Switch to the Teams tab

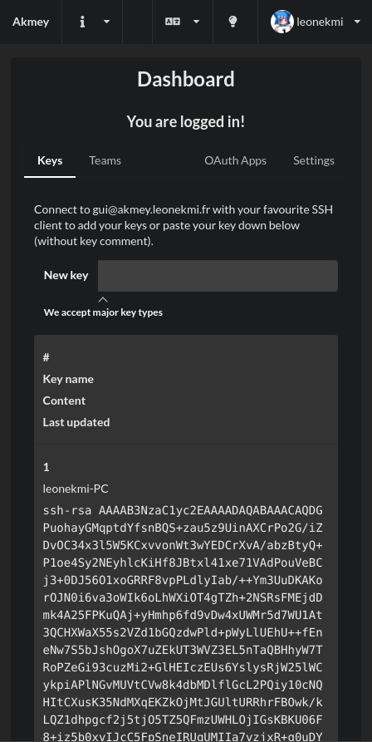tap(105, 161)
